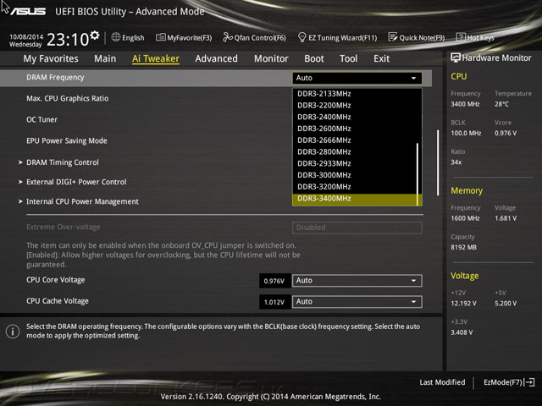
Task: Click the disabled Extreme Over-voltage field
Action: point(357,228)
